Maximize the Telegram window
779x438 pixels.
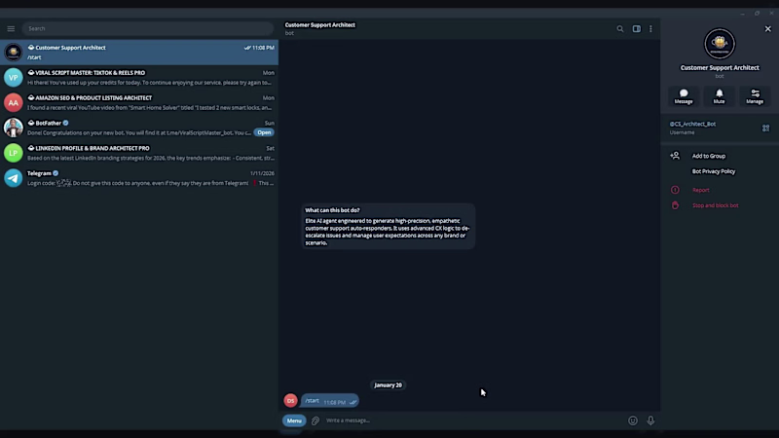point(757,14)
